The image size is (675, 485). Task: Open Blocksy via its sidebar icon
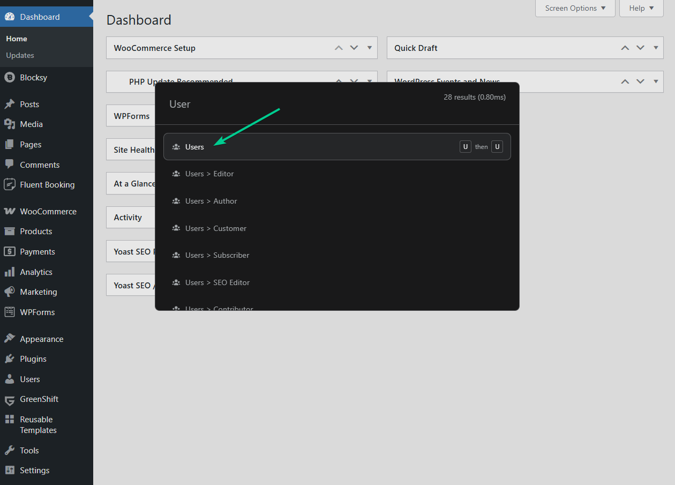pos(10,78)
